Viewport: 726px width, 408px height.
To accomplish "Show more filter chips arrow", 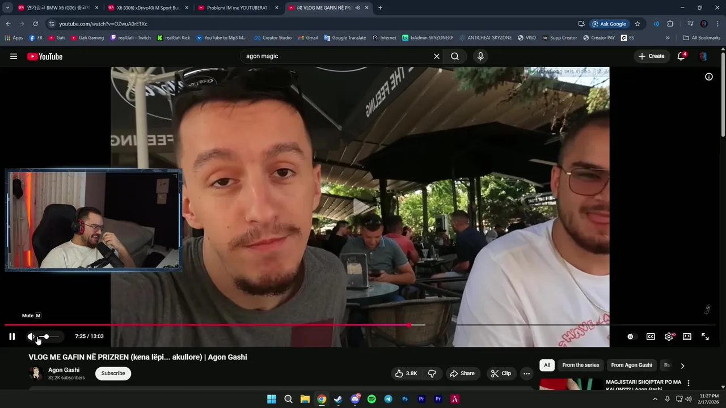I will coord(682,365).
